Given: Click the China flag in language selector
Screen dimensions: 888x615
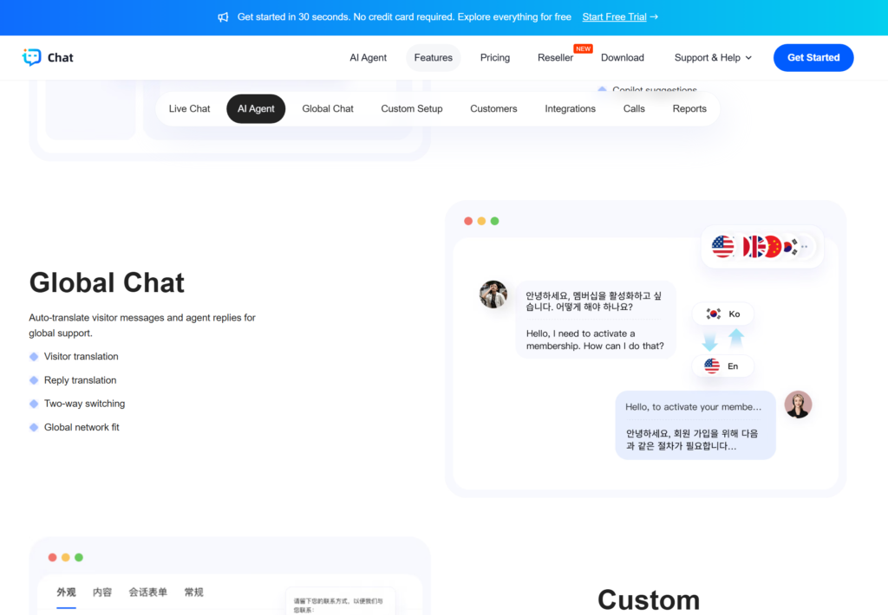Looking at the screenshot, I should tap(771, 247).
